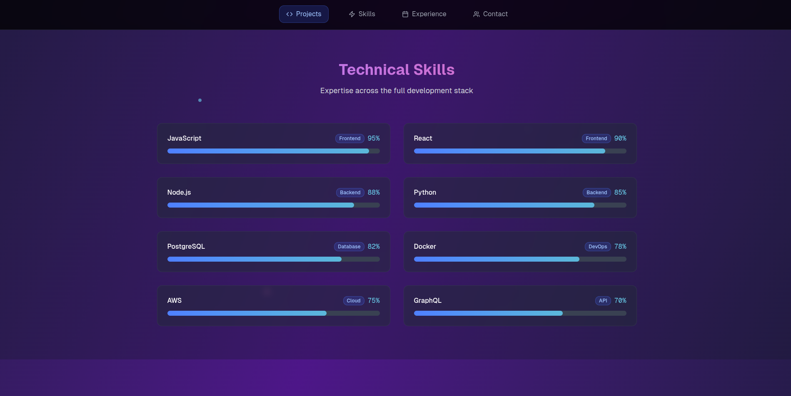
Task: Select the DevOps tag on the Docker card
Action: pyautogui.click(x=597, y=246)
